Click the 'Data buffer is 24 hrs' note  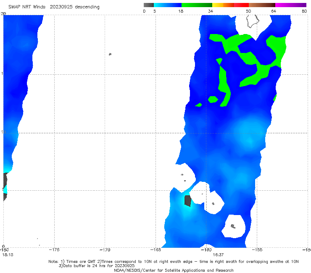97,266
